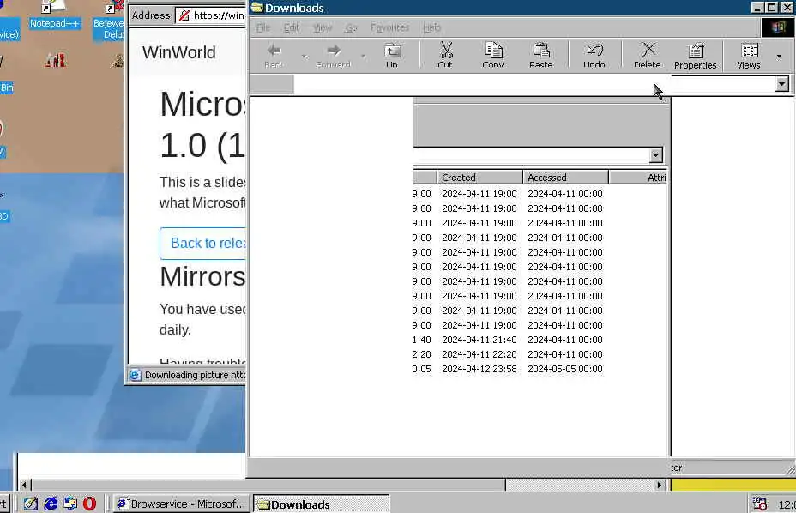The height and width of the screenshot is (513, 796).
Task: Click the Cut scissors icon
Action: (445, 54)
